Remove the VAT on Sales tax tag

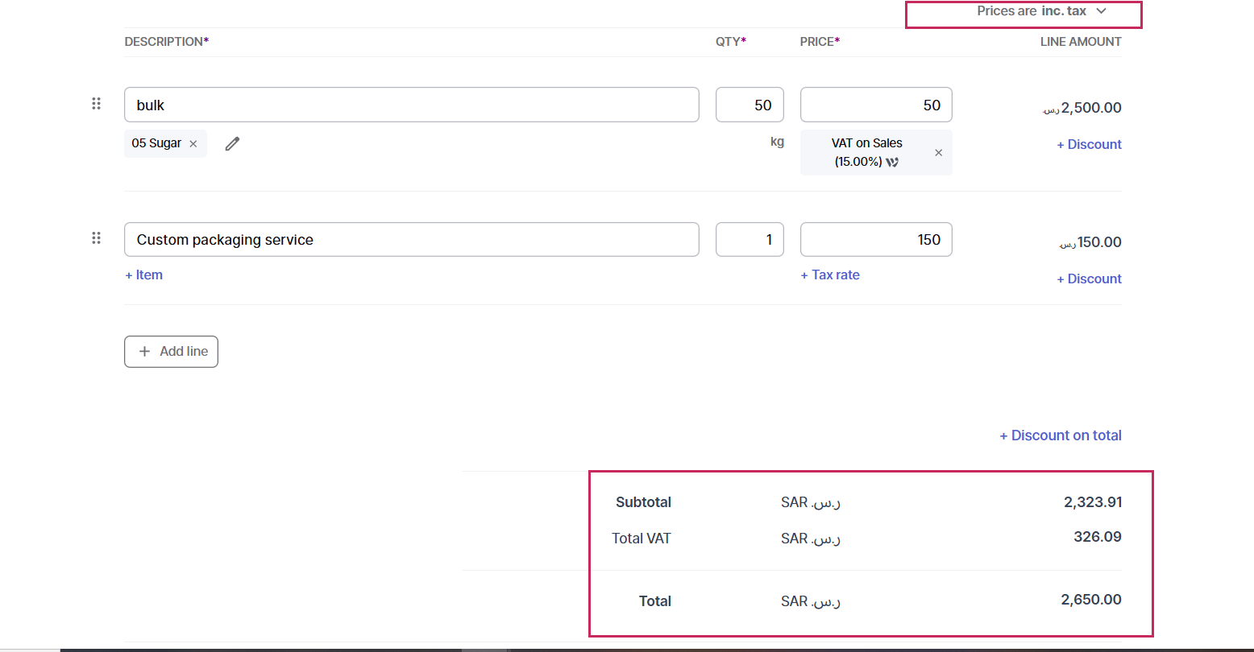pos(938,153)
